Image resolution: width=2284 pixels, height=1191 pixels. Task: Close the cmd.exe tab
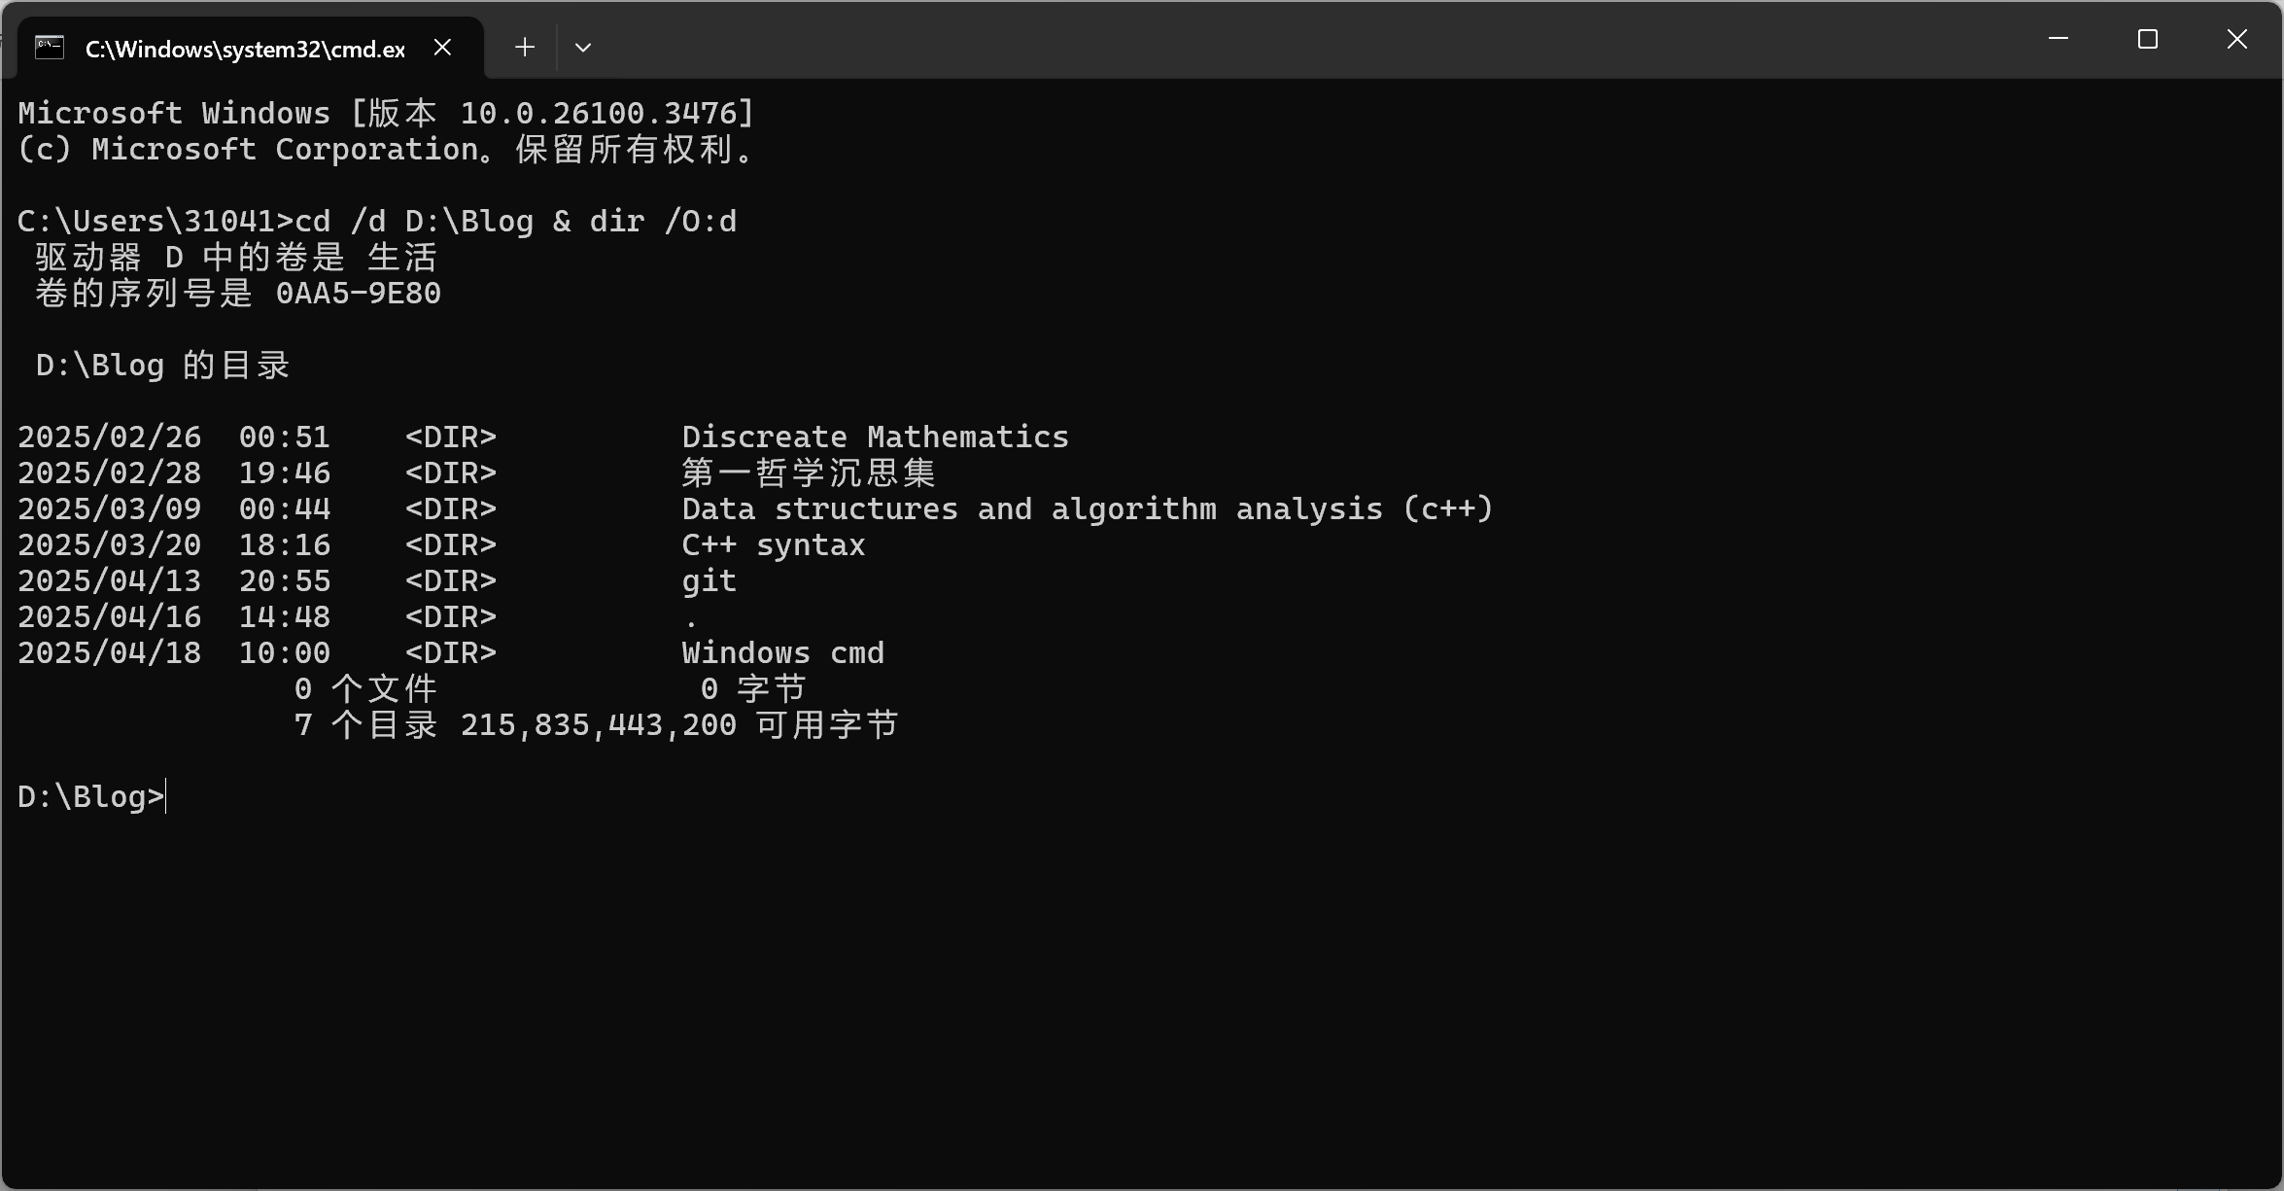tap(442, 47)
